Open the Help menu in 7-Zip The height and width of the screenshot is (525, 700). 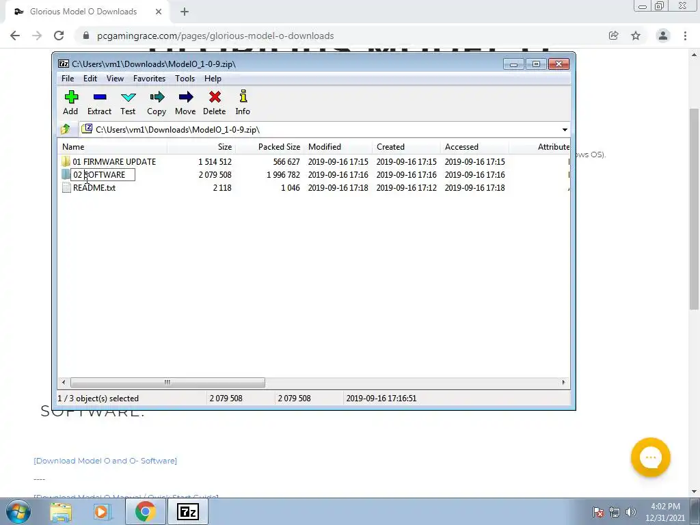pos(213,79)
